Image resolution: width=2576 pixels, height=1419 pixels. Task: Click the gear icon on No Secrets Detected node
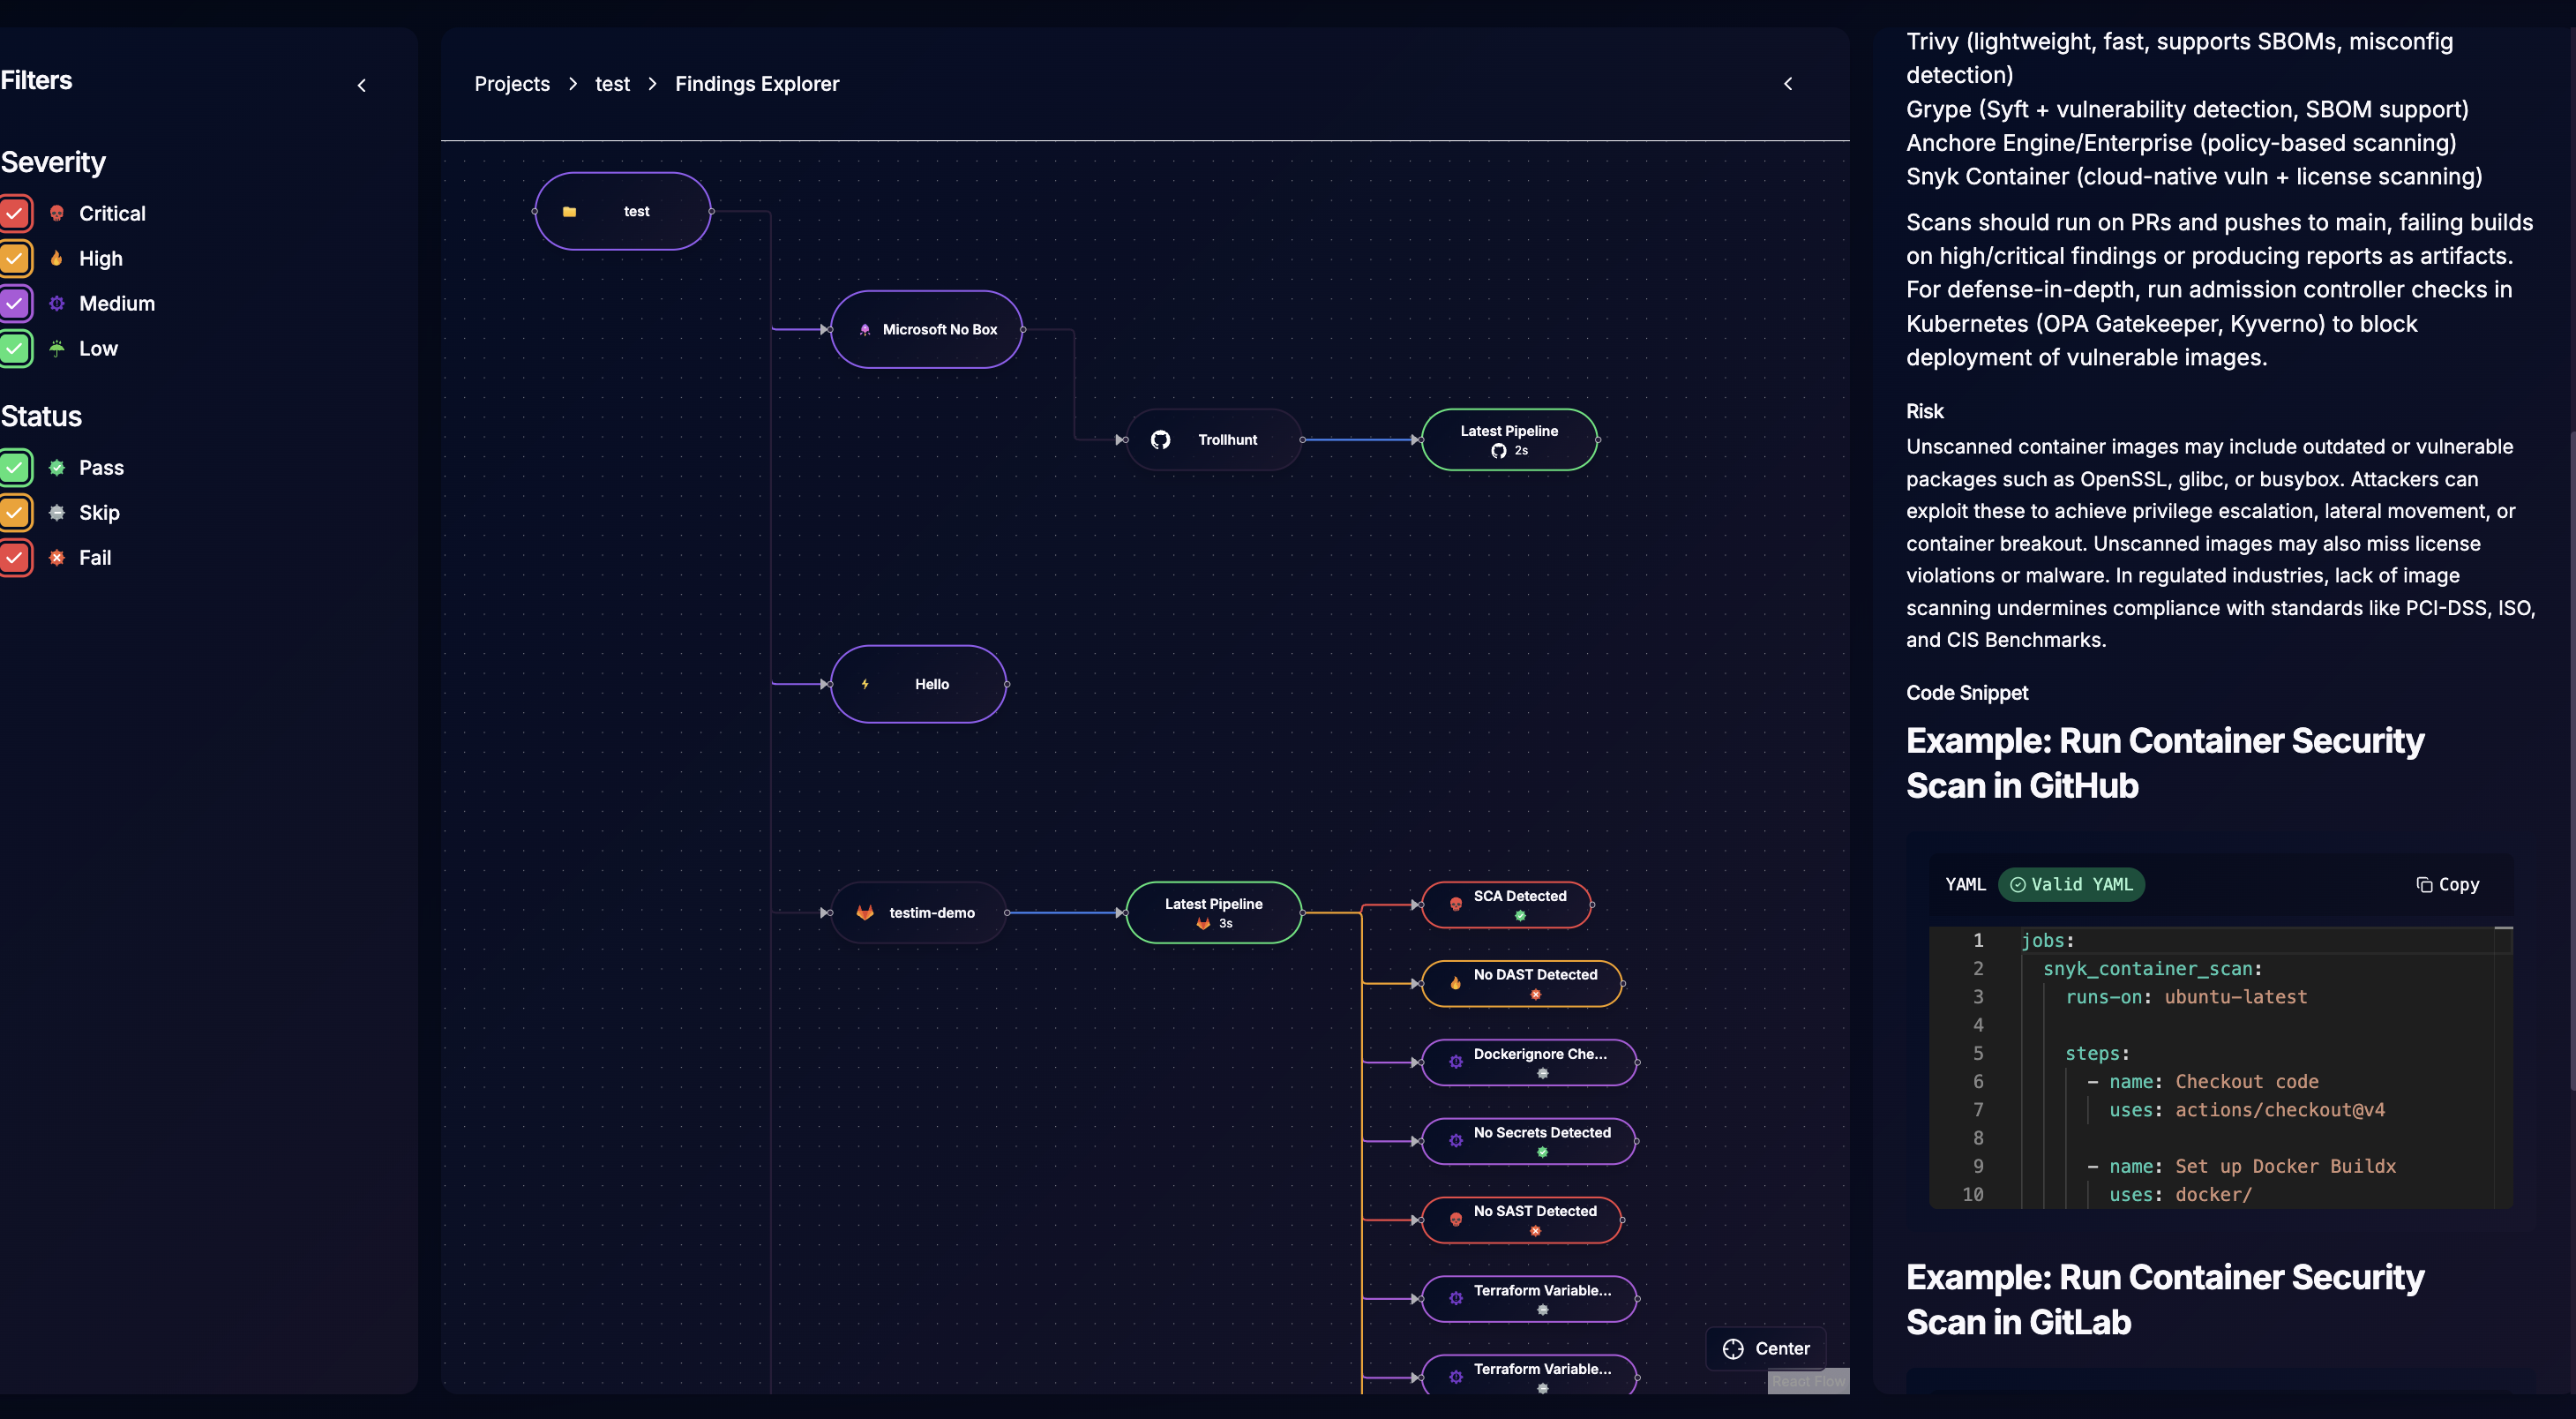point(1455,1141)
